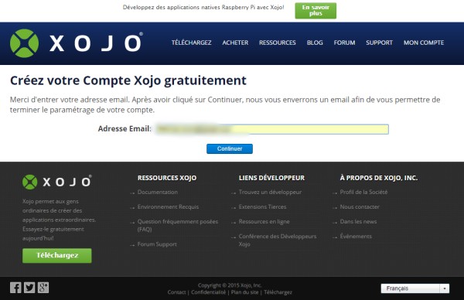Screen dimensions: 464x300
Task: Click the Xojo logo in the header
Action: [x=77, y=43]
